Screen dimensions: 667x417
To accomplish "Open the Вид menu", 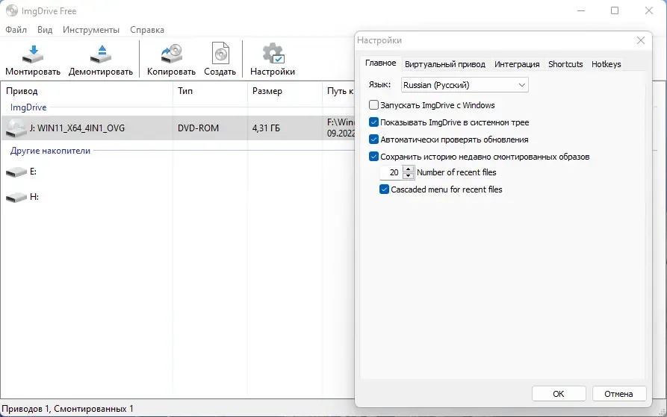I will point(45,30).
